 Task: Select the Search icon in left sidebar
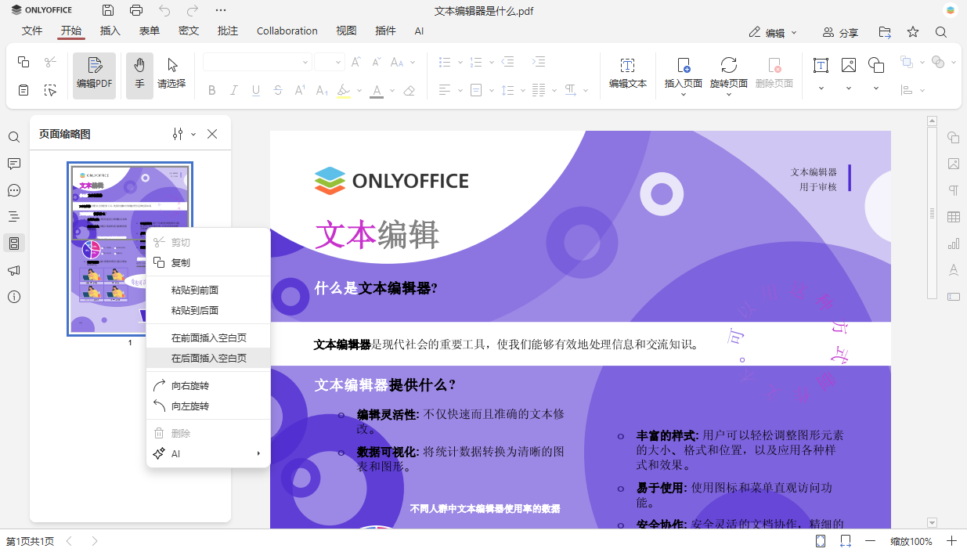coord(14,137)
